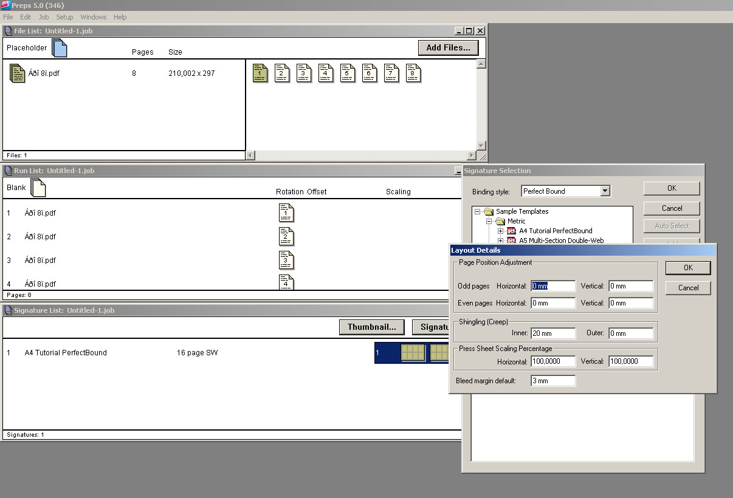Click the Placeholder page icon
Screen dimensions: 733x498
(x=60, y=48)
